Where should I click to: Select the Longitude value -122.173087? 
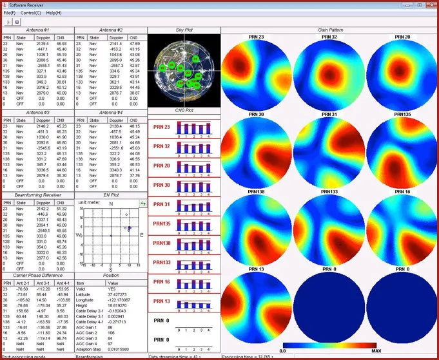[x=119, y=300]
